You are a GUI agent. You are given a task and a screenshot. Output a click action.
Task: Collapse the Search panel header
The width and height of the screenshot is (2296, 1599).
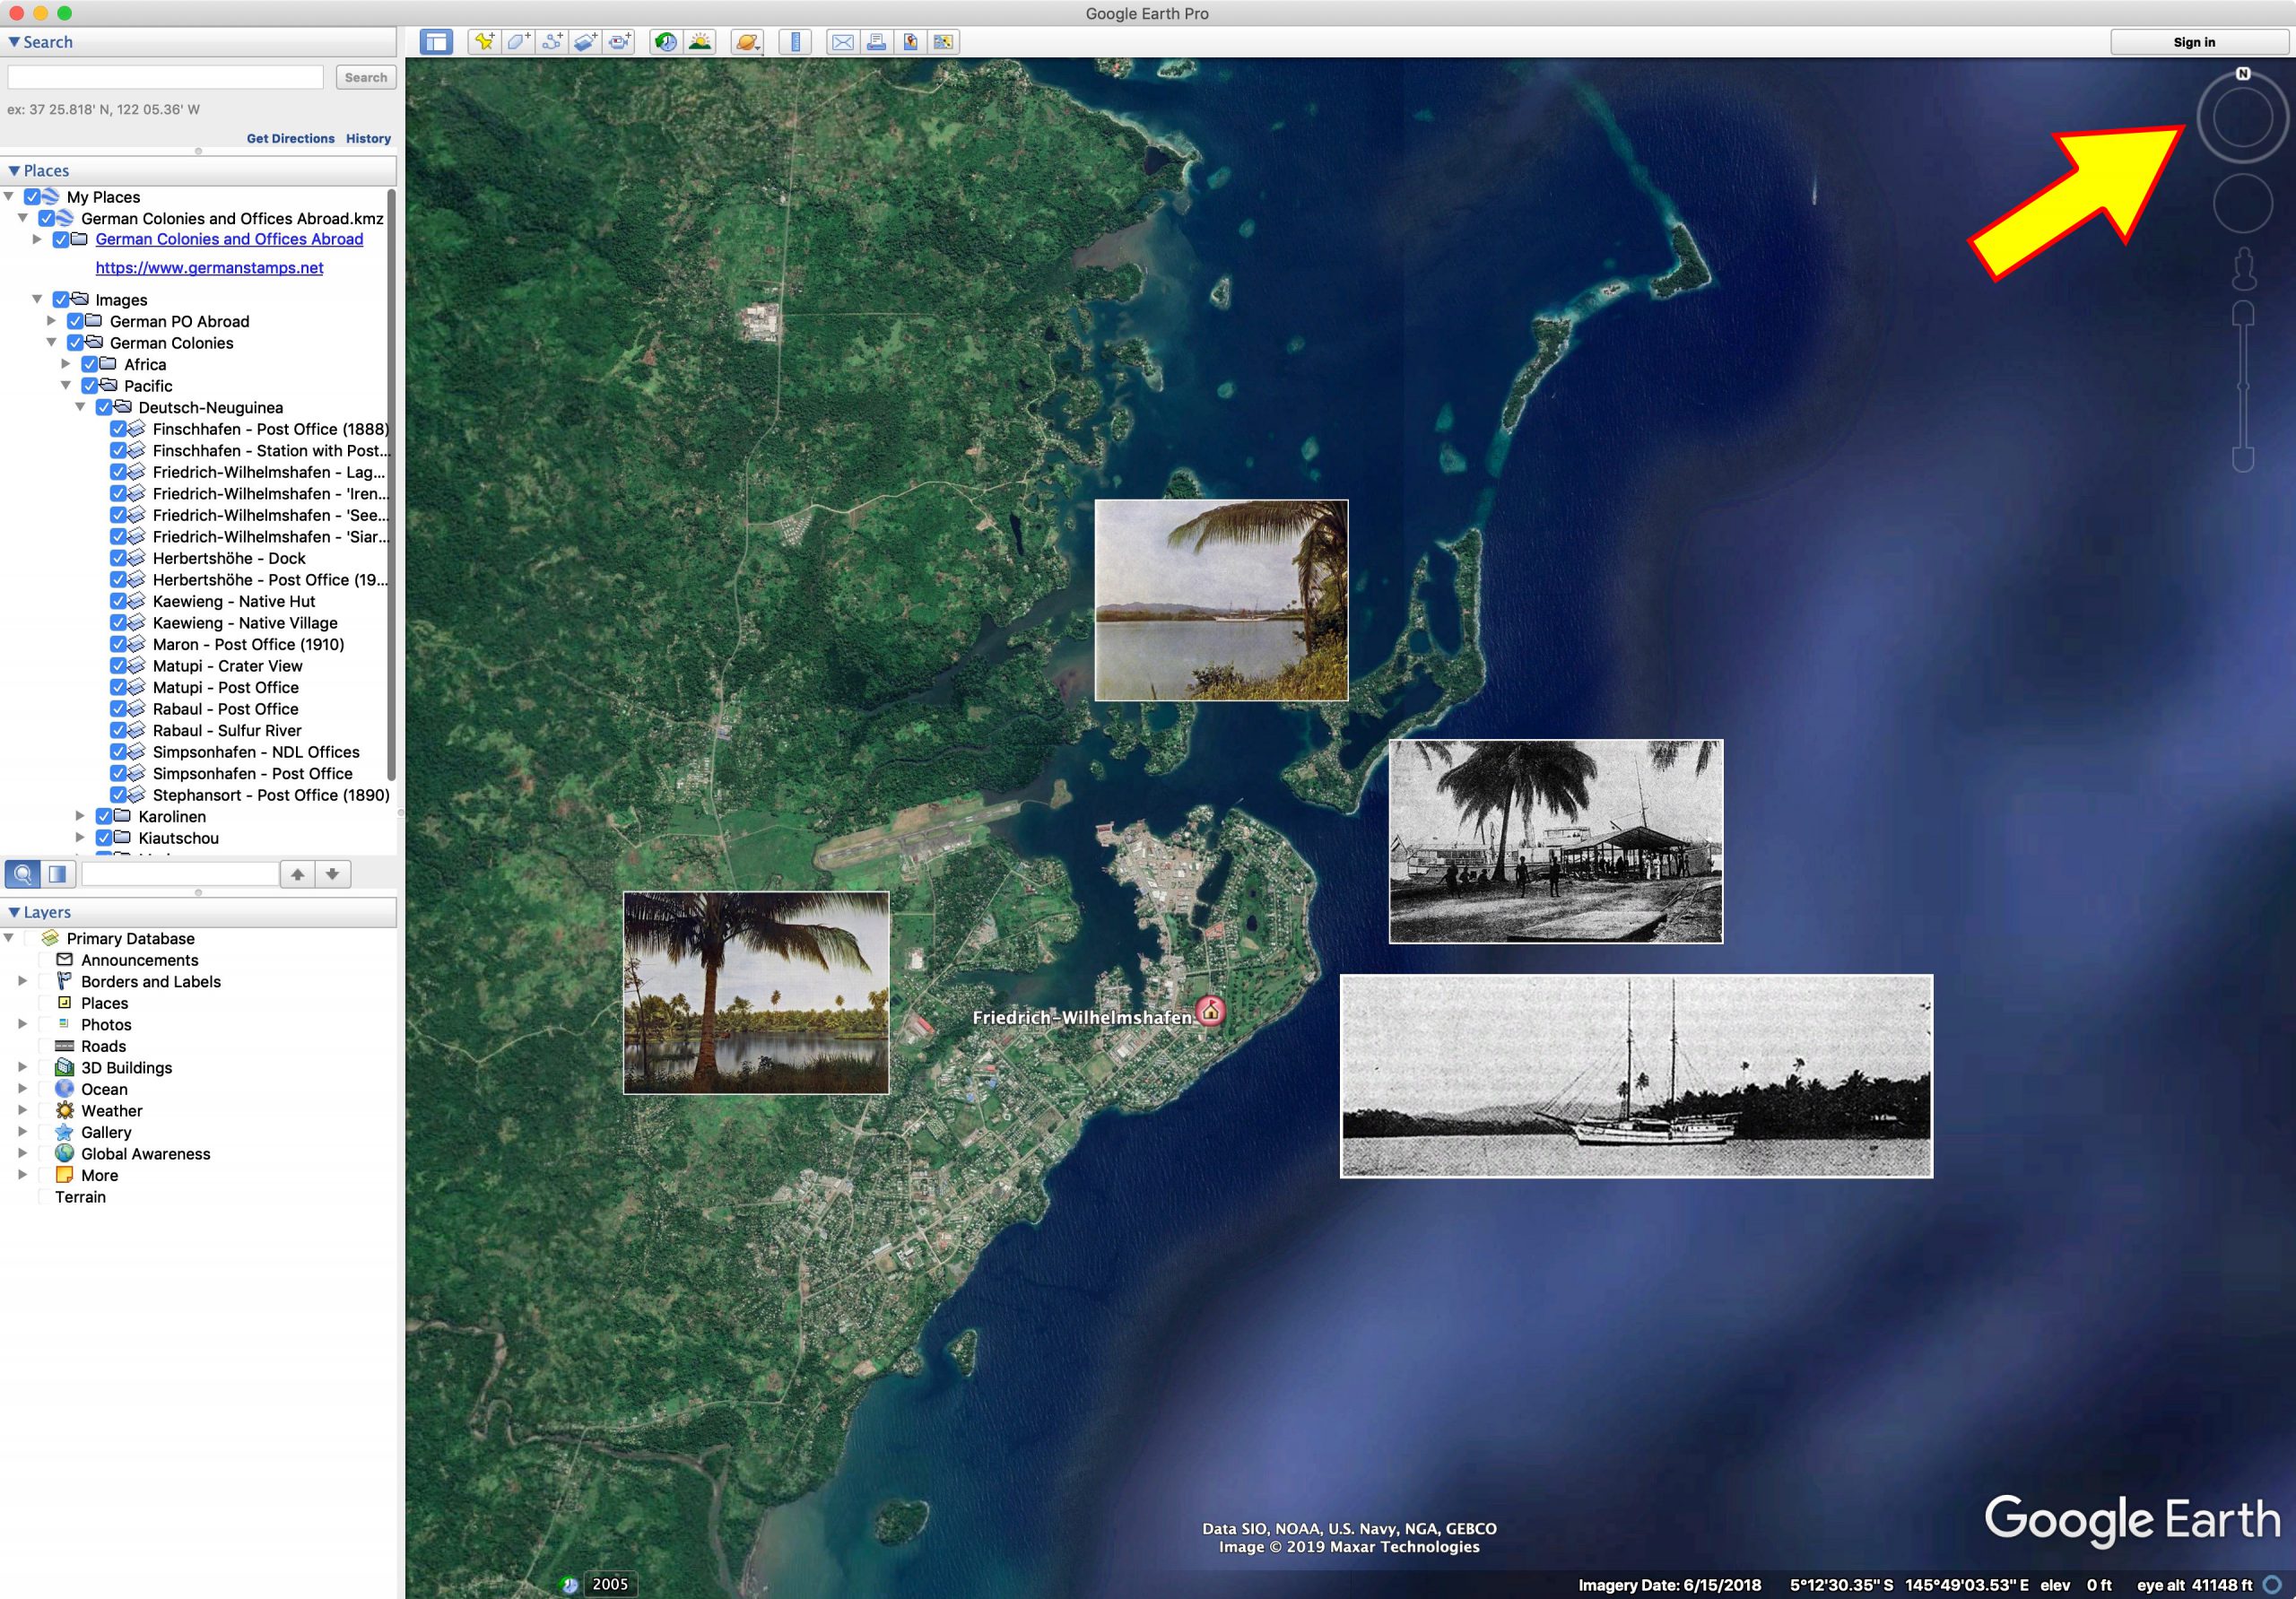click(14, 42)
